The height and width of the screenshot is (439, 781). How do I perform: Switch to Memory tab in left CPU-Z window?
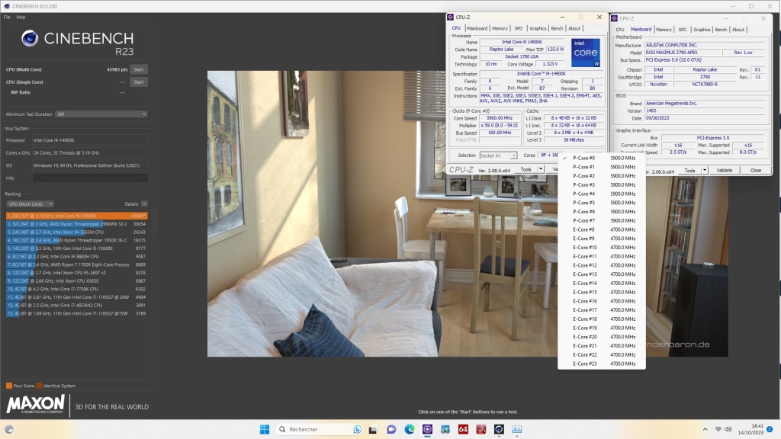tap(500, 28)
